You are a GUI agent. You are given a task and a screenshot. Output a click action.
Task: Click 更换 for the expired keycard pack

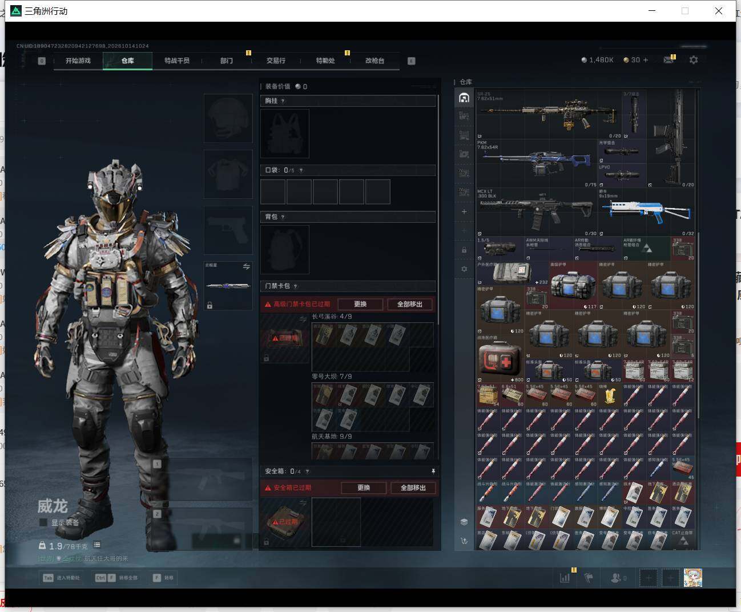[x=360, y=304]
